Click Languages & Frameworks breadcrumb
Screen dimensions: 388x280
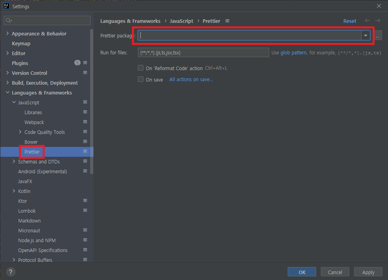point(130,21)
